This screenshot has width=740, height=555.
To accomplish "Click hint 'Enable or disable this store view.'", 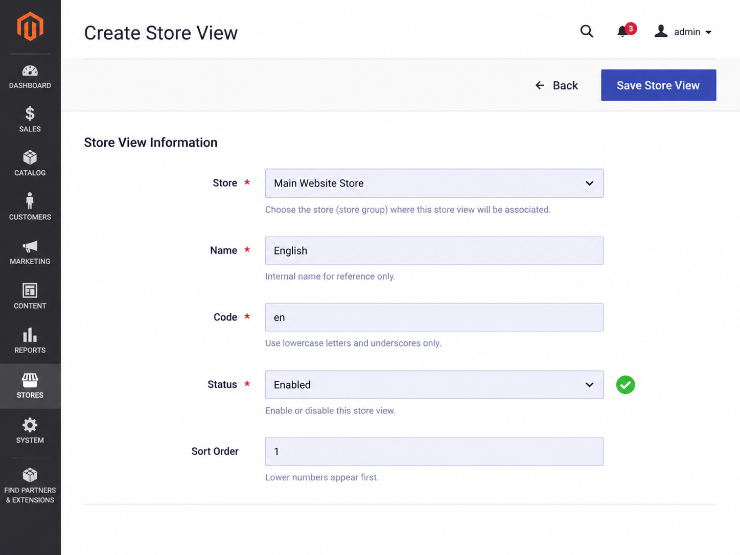I will (x=330, y=411).
